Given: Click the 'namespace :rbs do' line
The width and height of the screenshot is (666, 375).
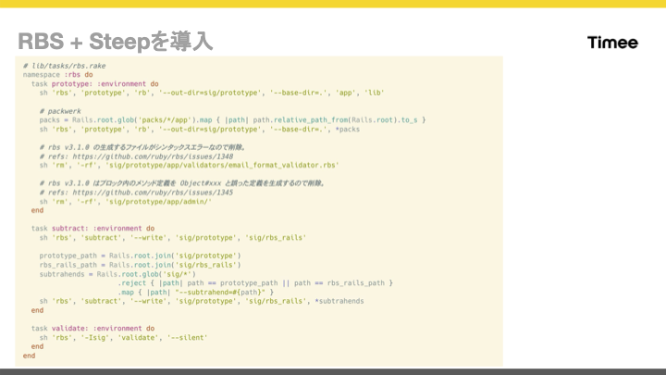Looking at the screenshot, I should 57,75.
